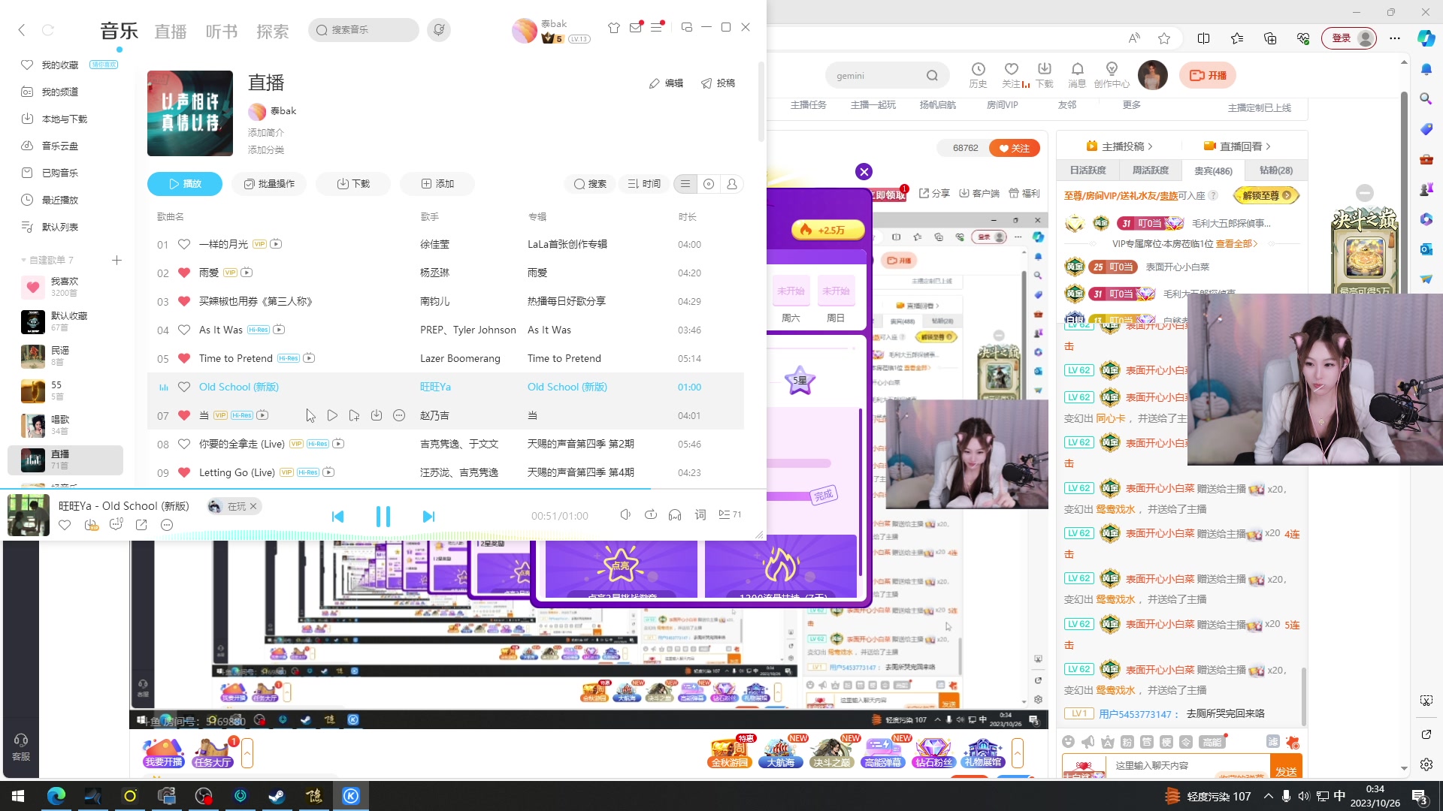Image resolution: width=1443 pixels, height=811 pixels.
Task: Open more options for the song 当
Action: 399,415
